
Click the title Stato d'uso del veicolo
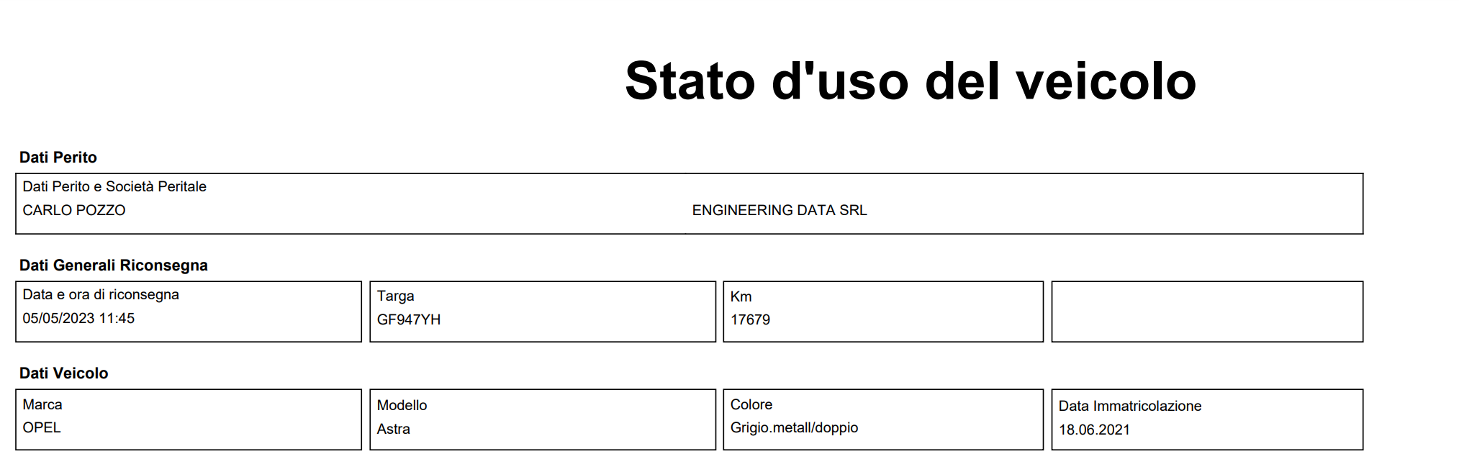pyautogui.click(x=911, y=81)
